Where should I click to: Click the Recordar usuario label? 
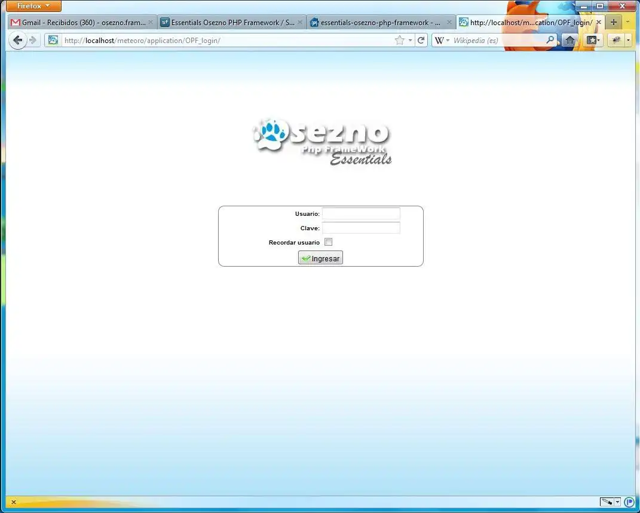[x=294, y=242]
